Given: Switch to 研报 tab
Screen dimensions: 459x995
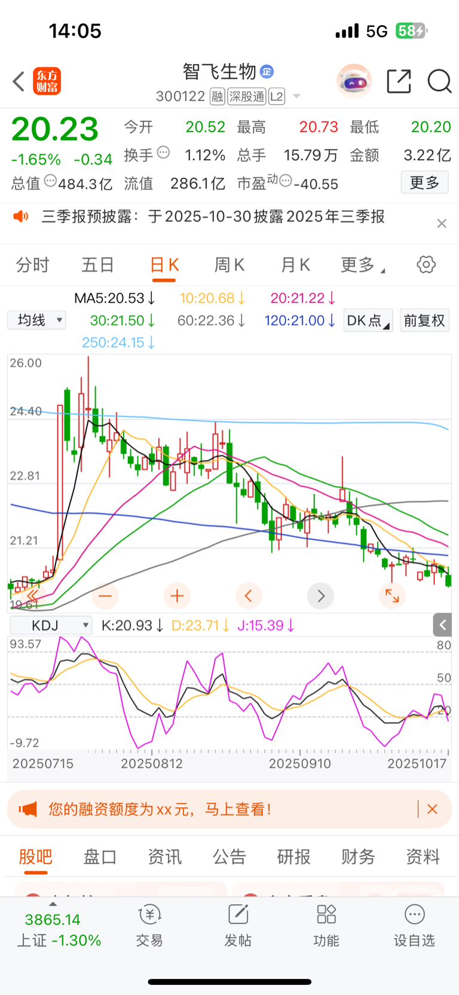Looking at the screenshot, I should tap(293, 856).
